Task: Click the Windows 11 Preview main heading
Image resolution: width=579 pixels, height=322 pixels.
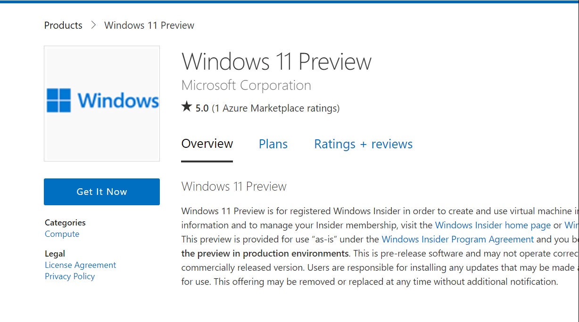Action: tap(276, 62)
